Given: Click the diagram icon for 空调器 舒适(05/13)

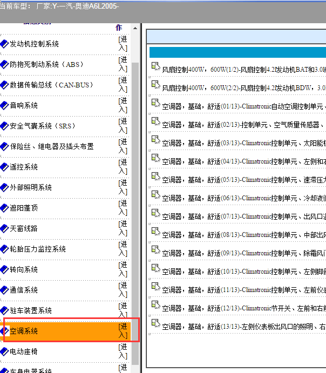Looking at the screenshot, I should [156, 177].
